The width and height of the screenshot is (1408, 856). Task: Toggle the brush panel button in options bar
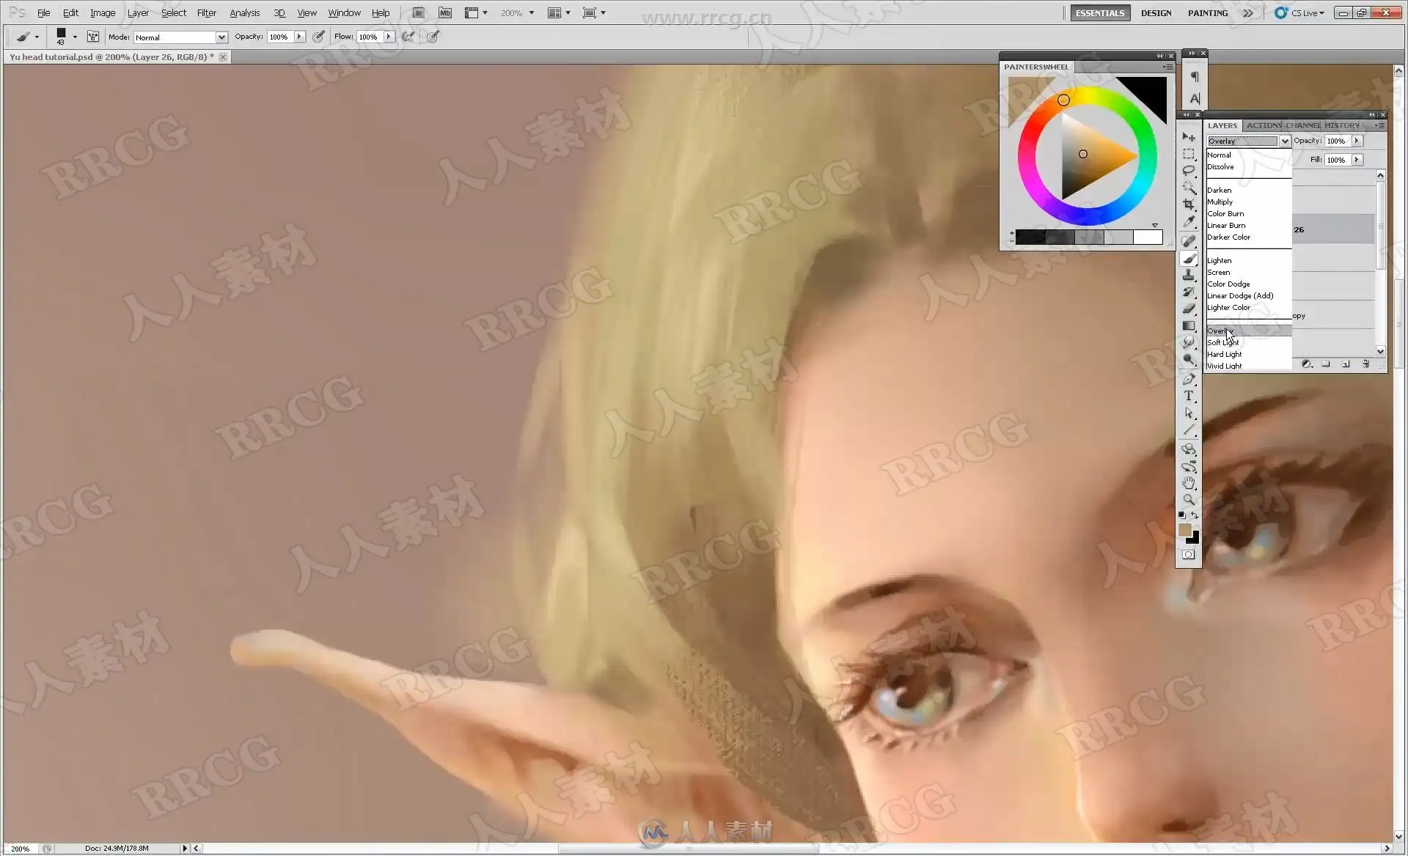(x=93, y=37)
